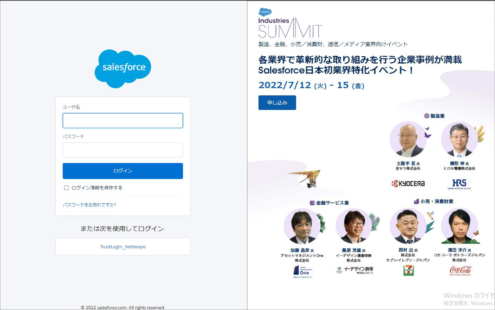
Task: Click the 7-Eleven logo
Action: (409, 271)
